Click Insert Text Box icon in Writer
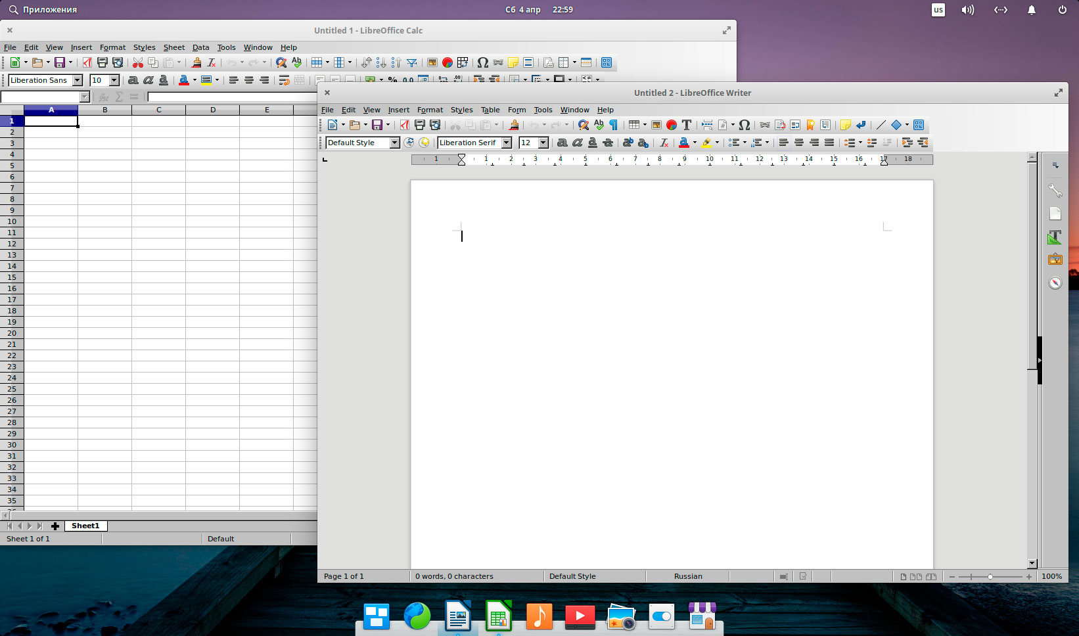Screen dimensions: 1079x636 pos(687,125)
